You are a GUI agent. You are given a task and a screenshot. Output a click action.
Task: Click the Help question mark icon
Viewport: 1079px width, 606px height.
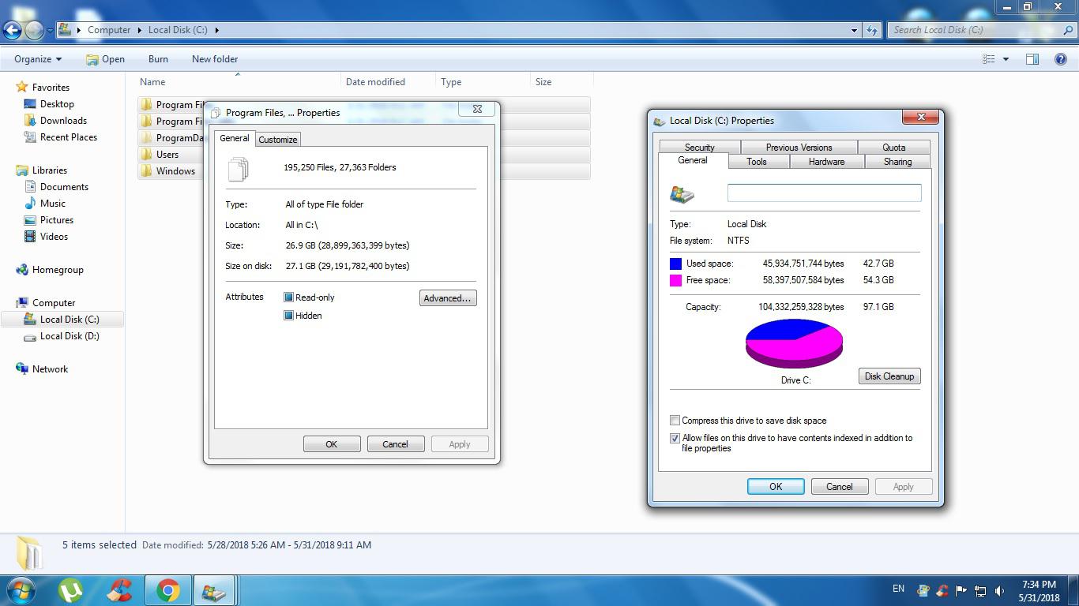click(1061, 59)
